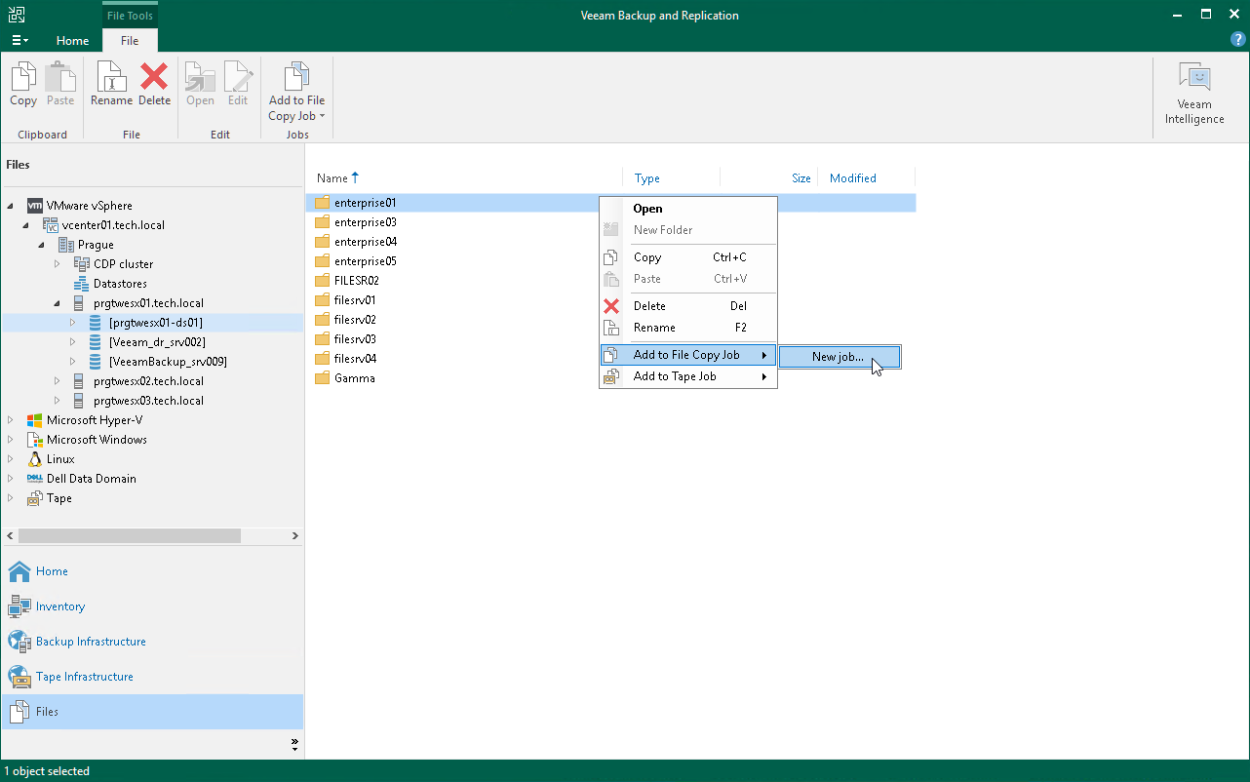
Task: Select the [VeeamBackup_srv009] datastore
Action: tap(168, 362)
